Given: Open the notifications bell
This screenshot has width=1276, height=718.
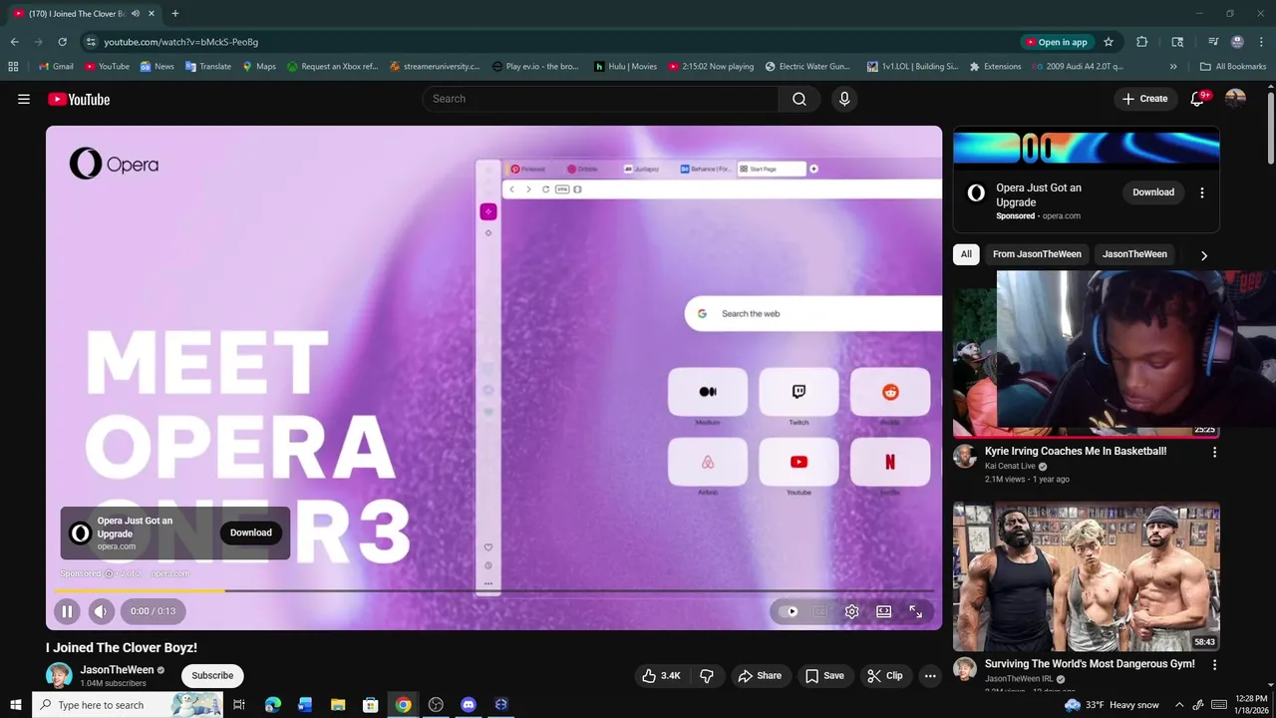Looking at the screenshot, I should coord(1198,99).
